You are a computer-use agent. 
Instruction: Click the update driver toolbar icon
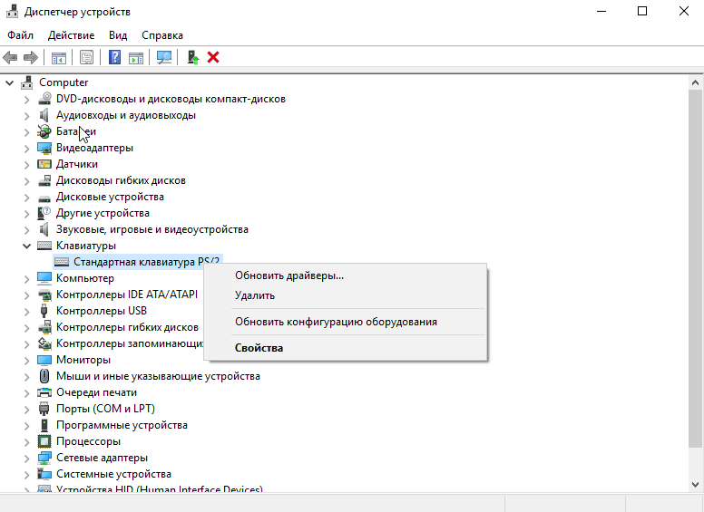click(193, 57)
